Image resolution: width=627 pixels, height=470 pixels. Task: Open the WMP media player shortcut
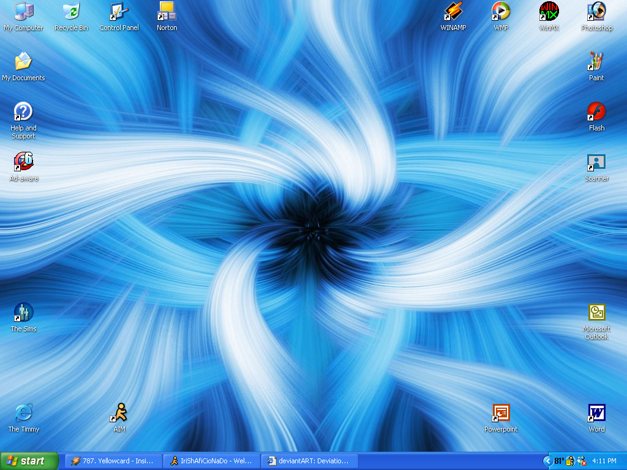(501, 17)
